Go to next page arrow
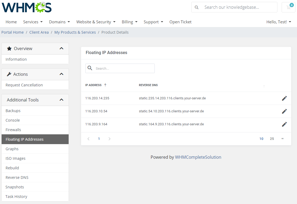 tap(109, 139)
